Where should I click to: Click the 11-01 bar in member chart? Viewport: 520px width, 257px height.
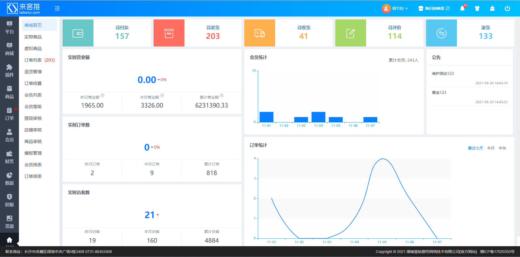(x=266, y=117)
